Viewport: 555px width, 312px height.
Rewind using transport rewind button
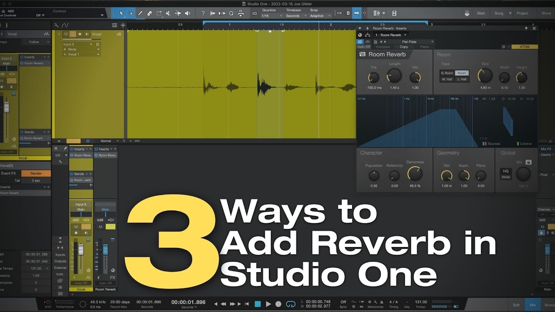(x=224, y=304)
